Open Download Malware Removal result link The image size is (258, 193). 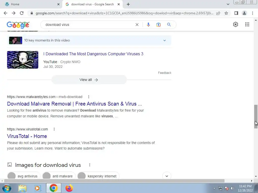[75, 104]
